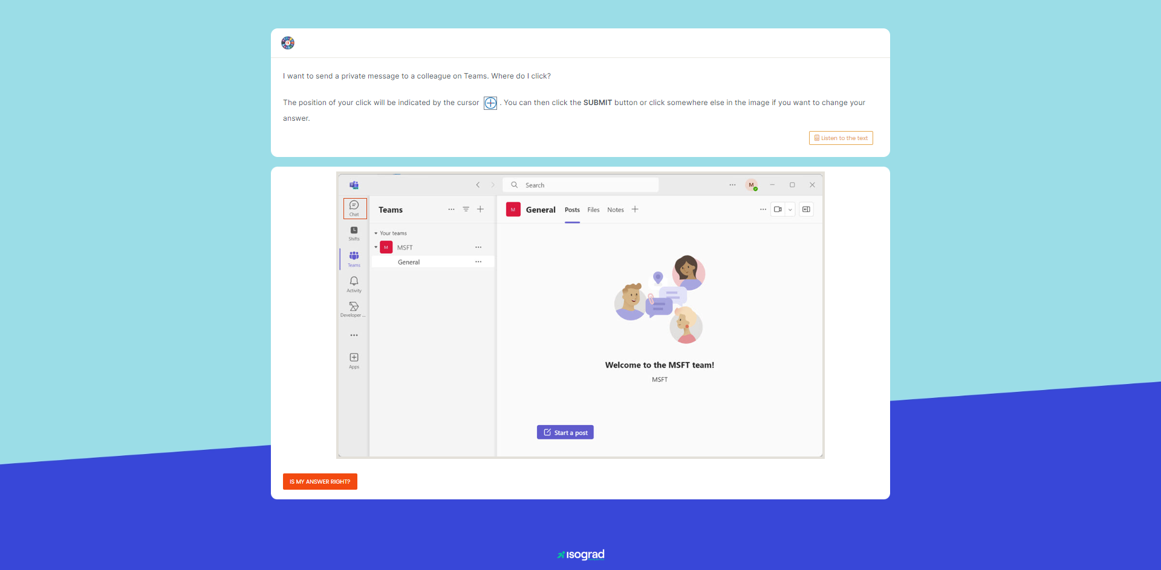Open the Shifts app in sidebar
Viewport: 1161px width, 570px height.
354,234
